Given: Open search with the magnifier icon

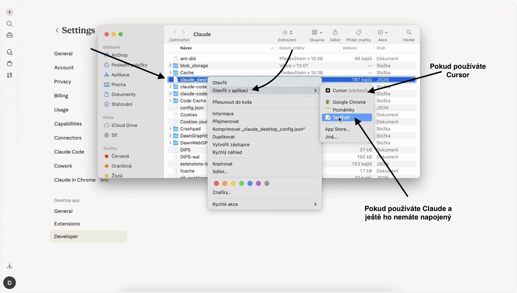Looking at the screenshot, I should [x=10, y=24].
